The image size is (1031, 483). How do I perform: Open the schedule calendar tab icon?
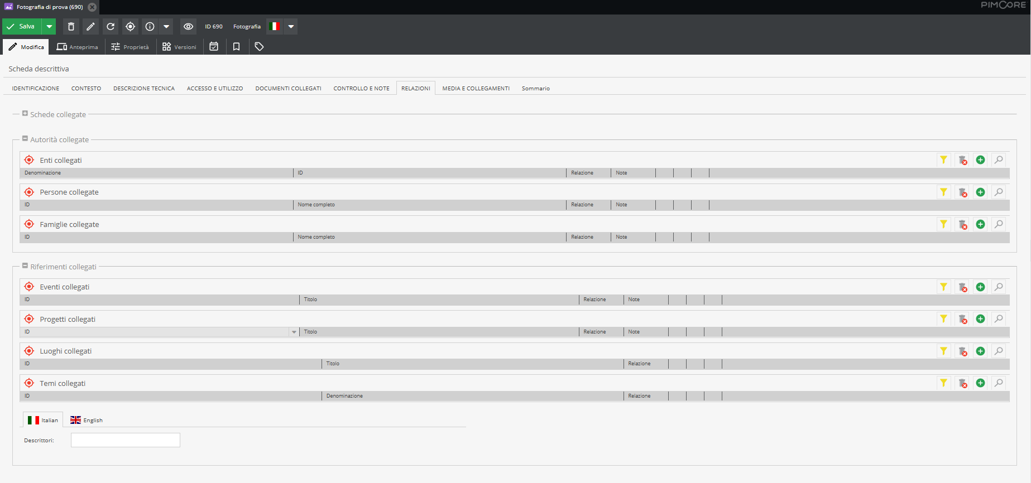214,47
